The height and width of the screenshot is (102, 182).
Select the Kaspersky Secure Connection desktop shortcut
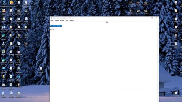(4, 61)
